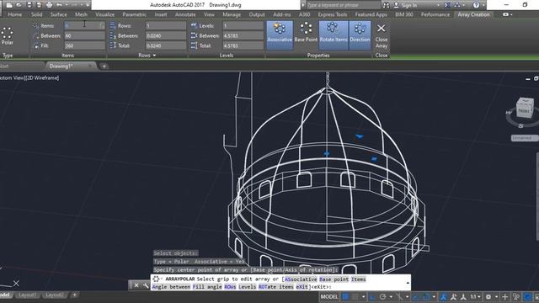The width and height of the screenshot is (539, 303).
Task: Click the Base Point icon in Properties panel
Action: [306, 29]
